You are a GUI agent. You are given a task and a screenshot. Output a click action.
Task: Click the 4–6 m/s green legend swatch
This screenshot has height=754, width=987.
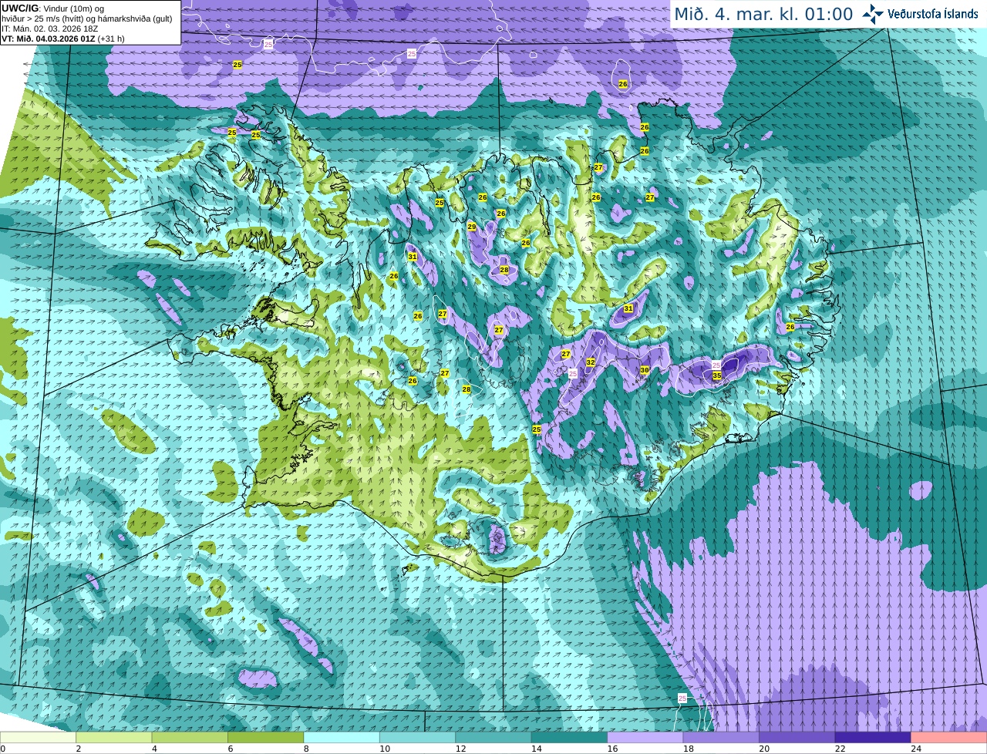(x=190, y=738)
